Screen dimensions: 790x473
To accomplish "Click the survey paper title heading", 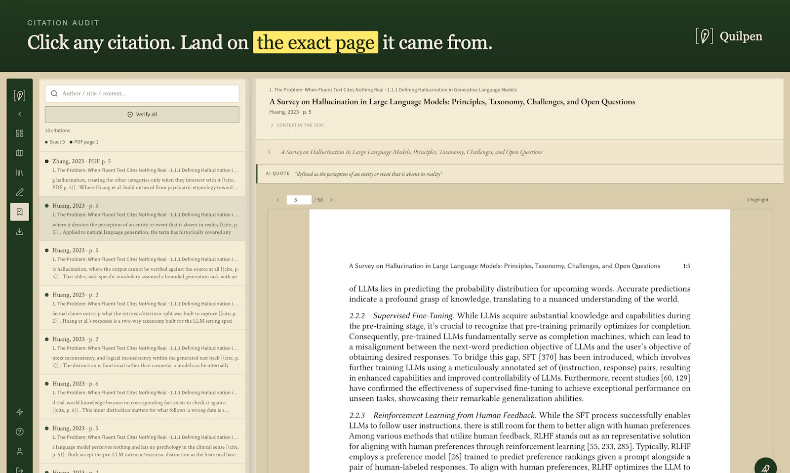I will [452, 102].
